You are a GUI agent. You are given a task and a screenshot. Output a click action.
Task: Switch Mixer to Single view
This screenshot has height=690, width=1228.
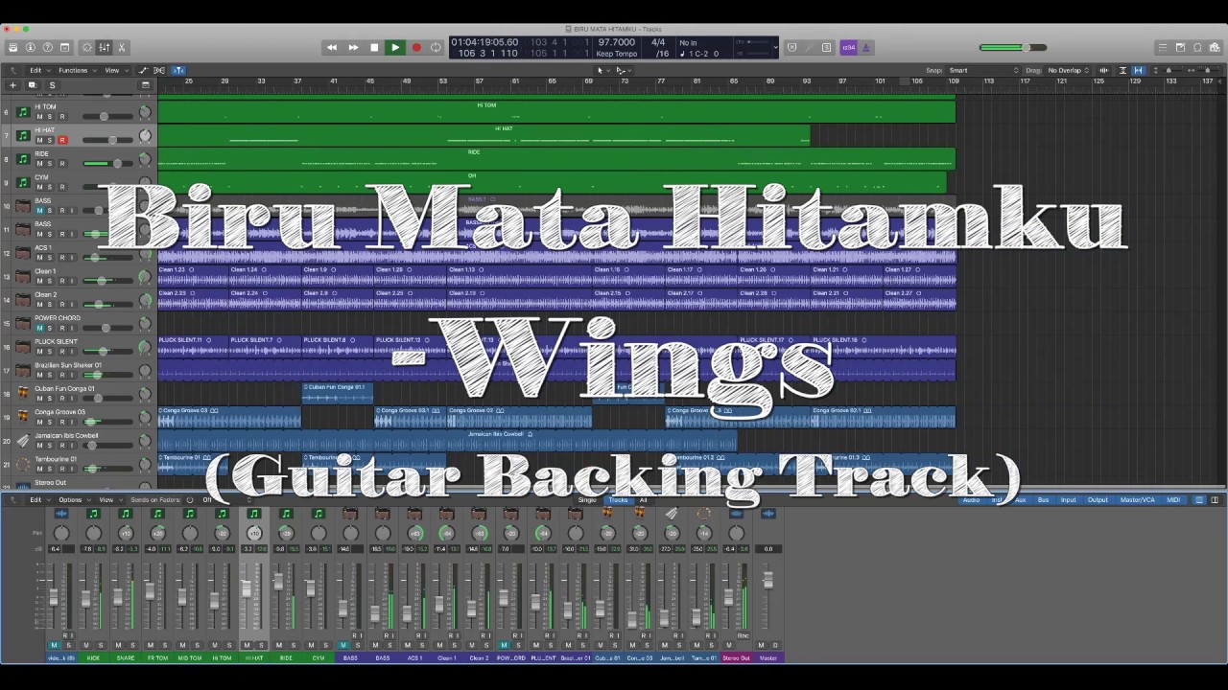587,499
